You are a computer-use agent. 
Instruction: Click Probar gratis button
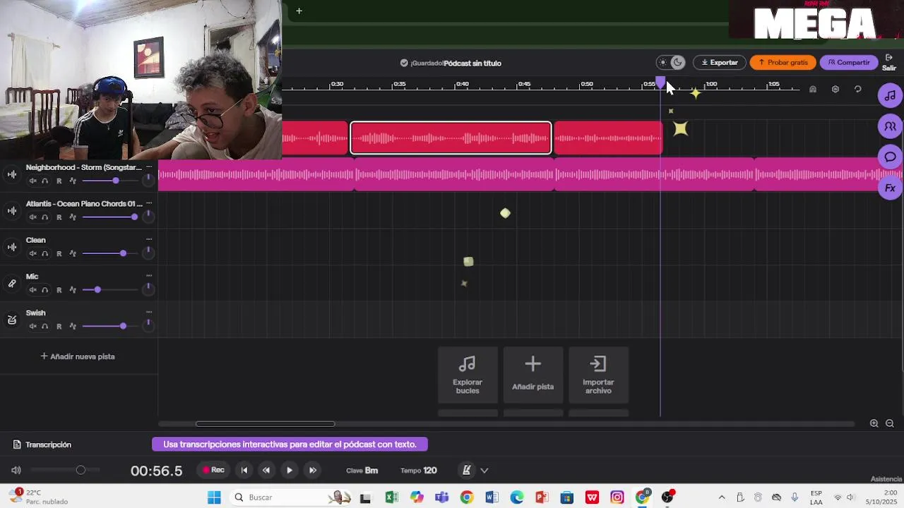(x=783, y=63)
